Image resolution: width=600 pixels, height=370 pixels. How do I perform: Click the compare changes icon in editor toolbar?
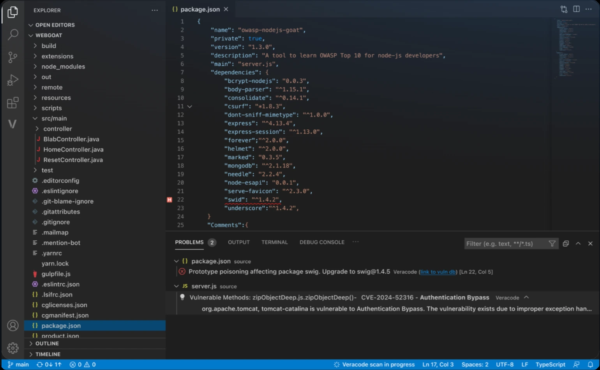564,9
